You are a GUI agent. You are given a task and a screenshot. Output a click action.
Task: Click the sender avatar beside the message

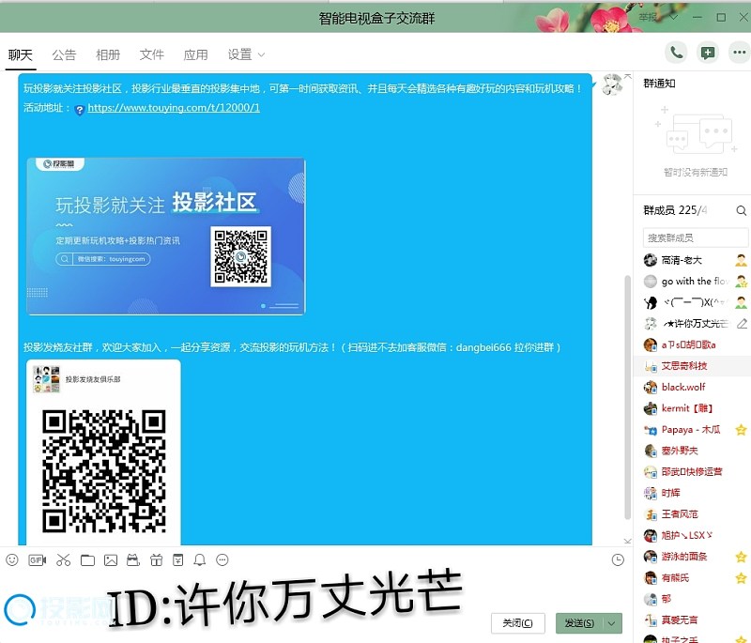(x=612, y=84)
